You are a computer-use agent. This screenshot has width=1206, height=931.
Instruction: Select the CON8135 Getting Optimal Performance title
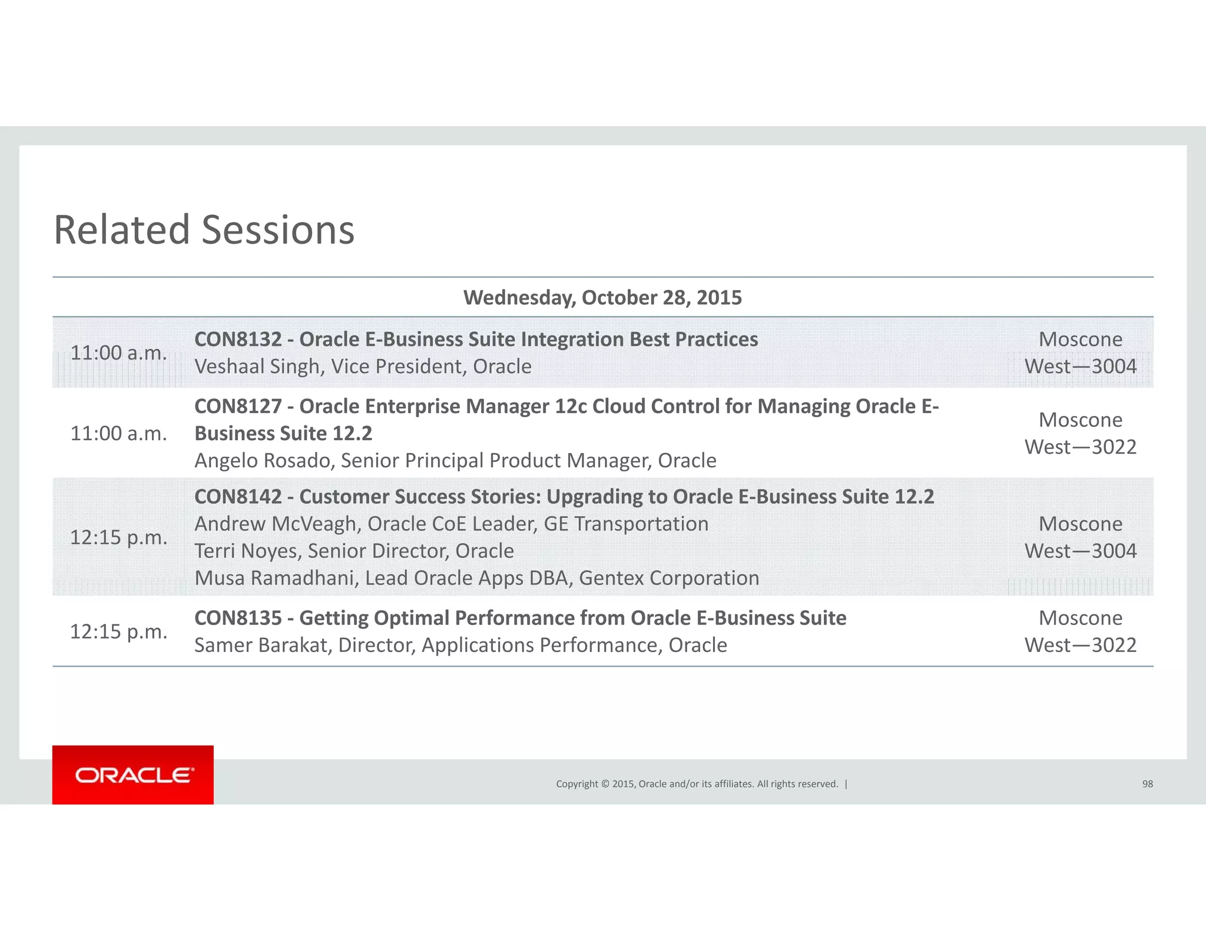point(520,618)
